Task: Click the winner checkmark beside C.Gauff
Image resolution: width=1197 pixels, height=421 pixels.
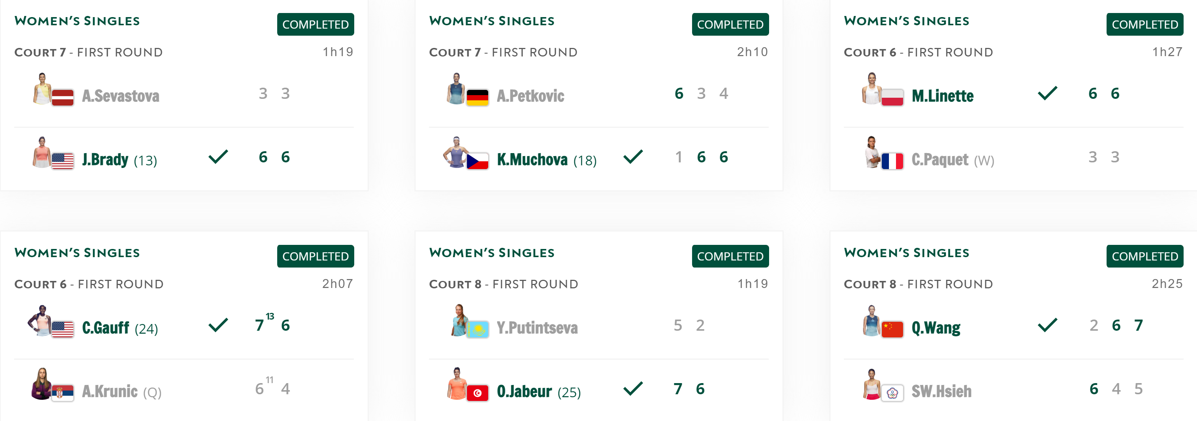Action: click(x=218, y=325)
